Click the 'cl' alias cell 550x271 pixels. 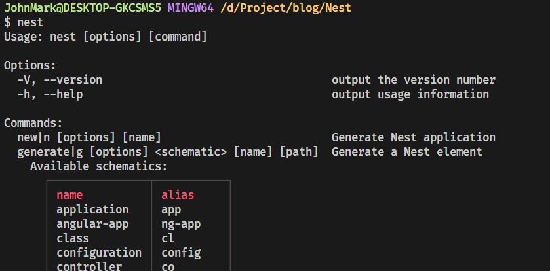168,238
